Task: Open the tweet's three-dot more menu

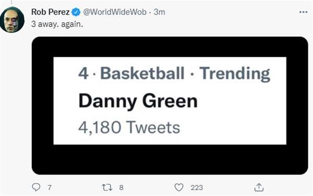Action: coord(303,12)
